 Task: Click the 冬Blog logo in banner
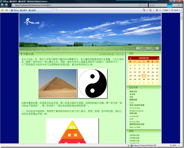tap(32, 22)
